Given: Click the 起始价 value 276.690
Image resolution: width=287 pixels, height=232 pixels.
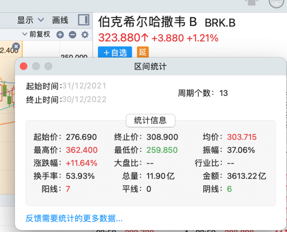Looking at the screenshot, I should coord(81,137).
